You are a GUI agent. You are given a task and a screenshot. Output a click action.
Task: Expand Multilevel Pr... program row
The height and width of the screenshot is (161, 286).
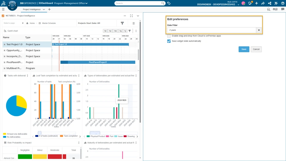[4, 68]
